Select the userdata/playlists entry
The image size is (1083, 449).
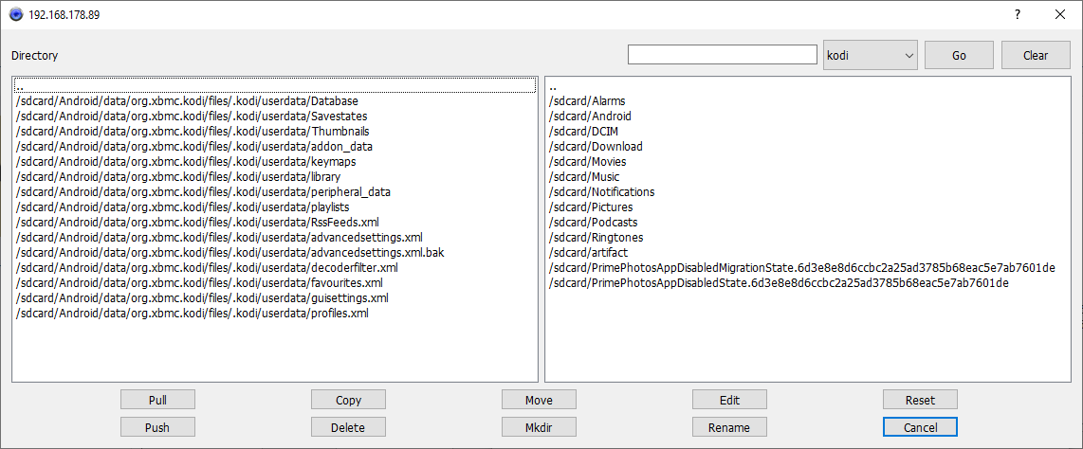click(x=275, y=207)
